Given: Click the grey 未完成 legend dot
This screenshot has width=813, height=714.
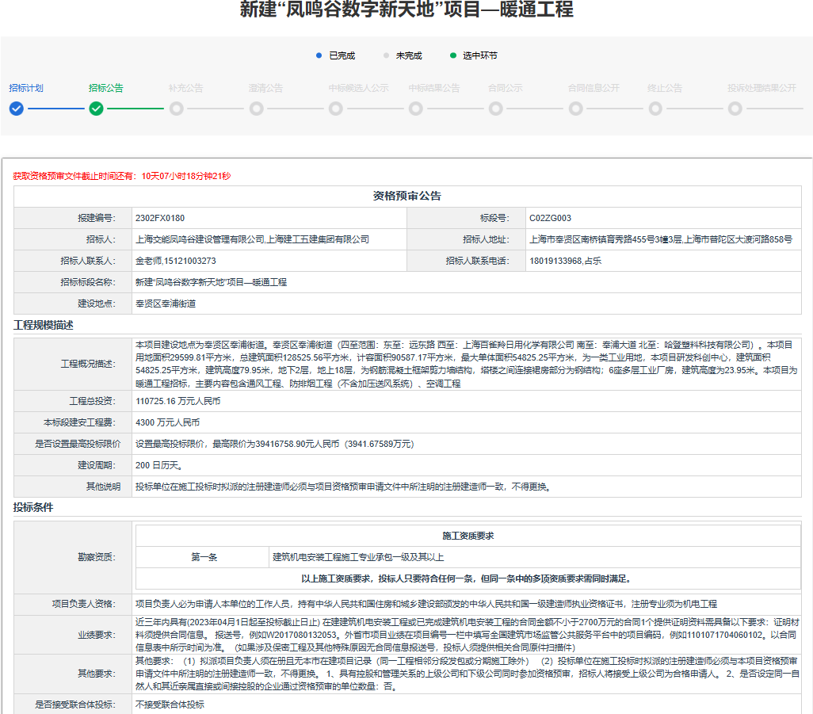Looking at the screenshot, I should [x=386, y=55].
